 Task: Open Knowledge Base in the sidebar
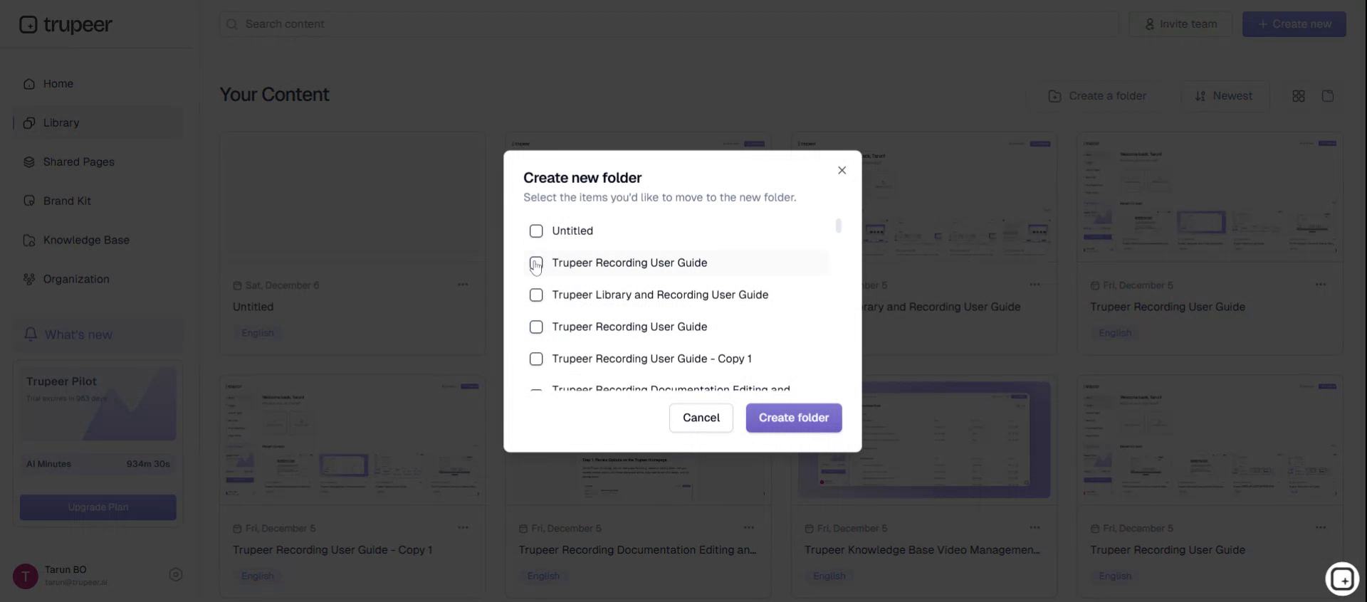click(x=98, y=241)
